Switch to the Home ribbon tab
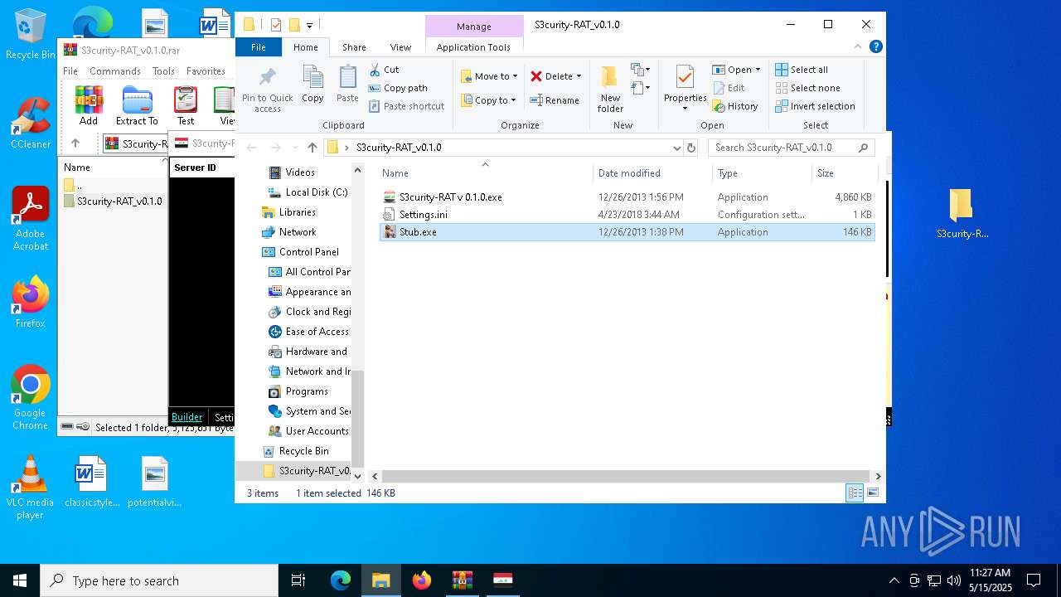 click(x=306, y=47)
